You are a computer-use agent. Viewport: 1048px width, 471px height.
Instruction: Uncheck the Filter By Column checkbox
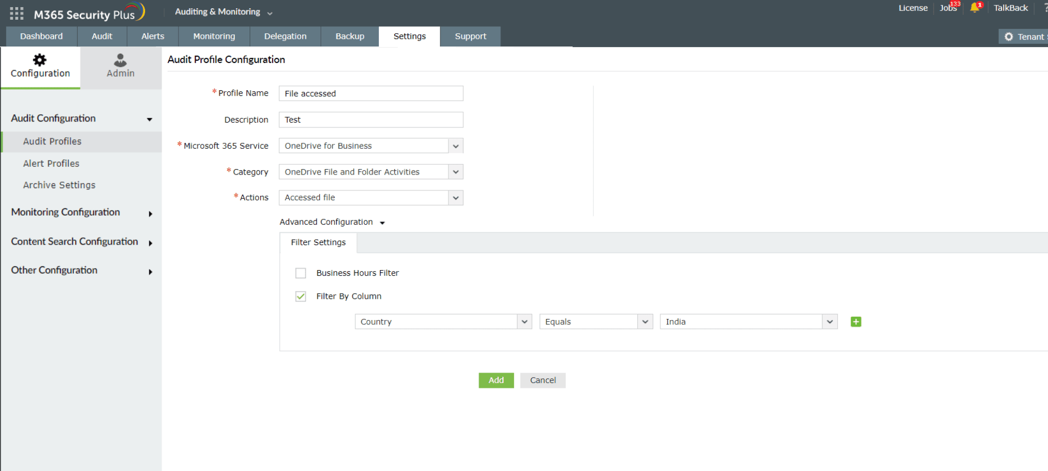301,296
